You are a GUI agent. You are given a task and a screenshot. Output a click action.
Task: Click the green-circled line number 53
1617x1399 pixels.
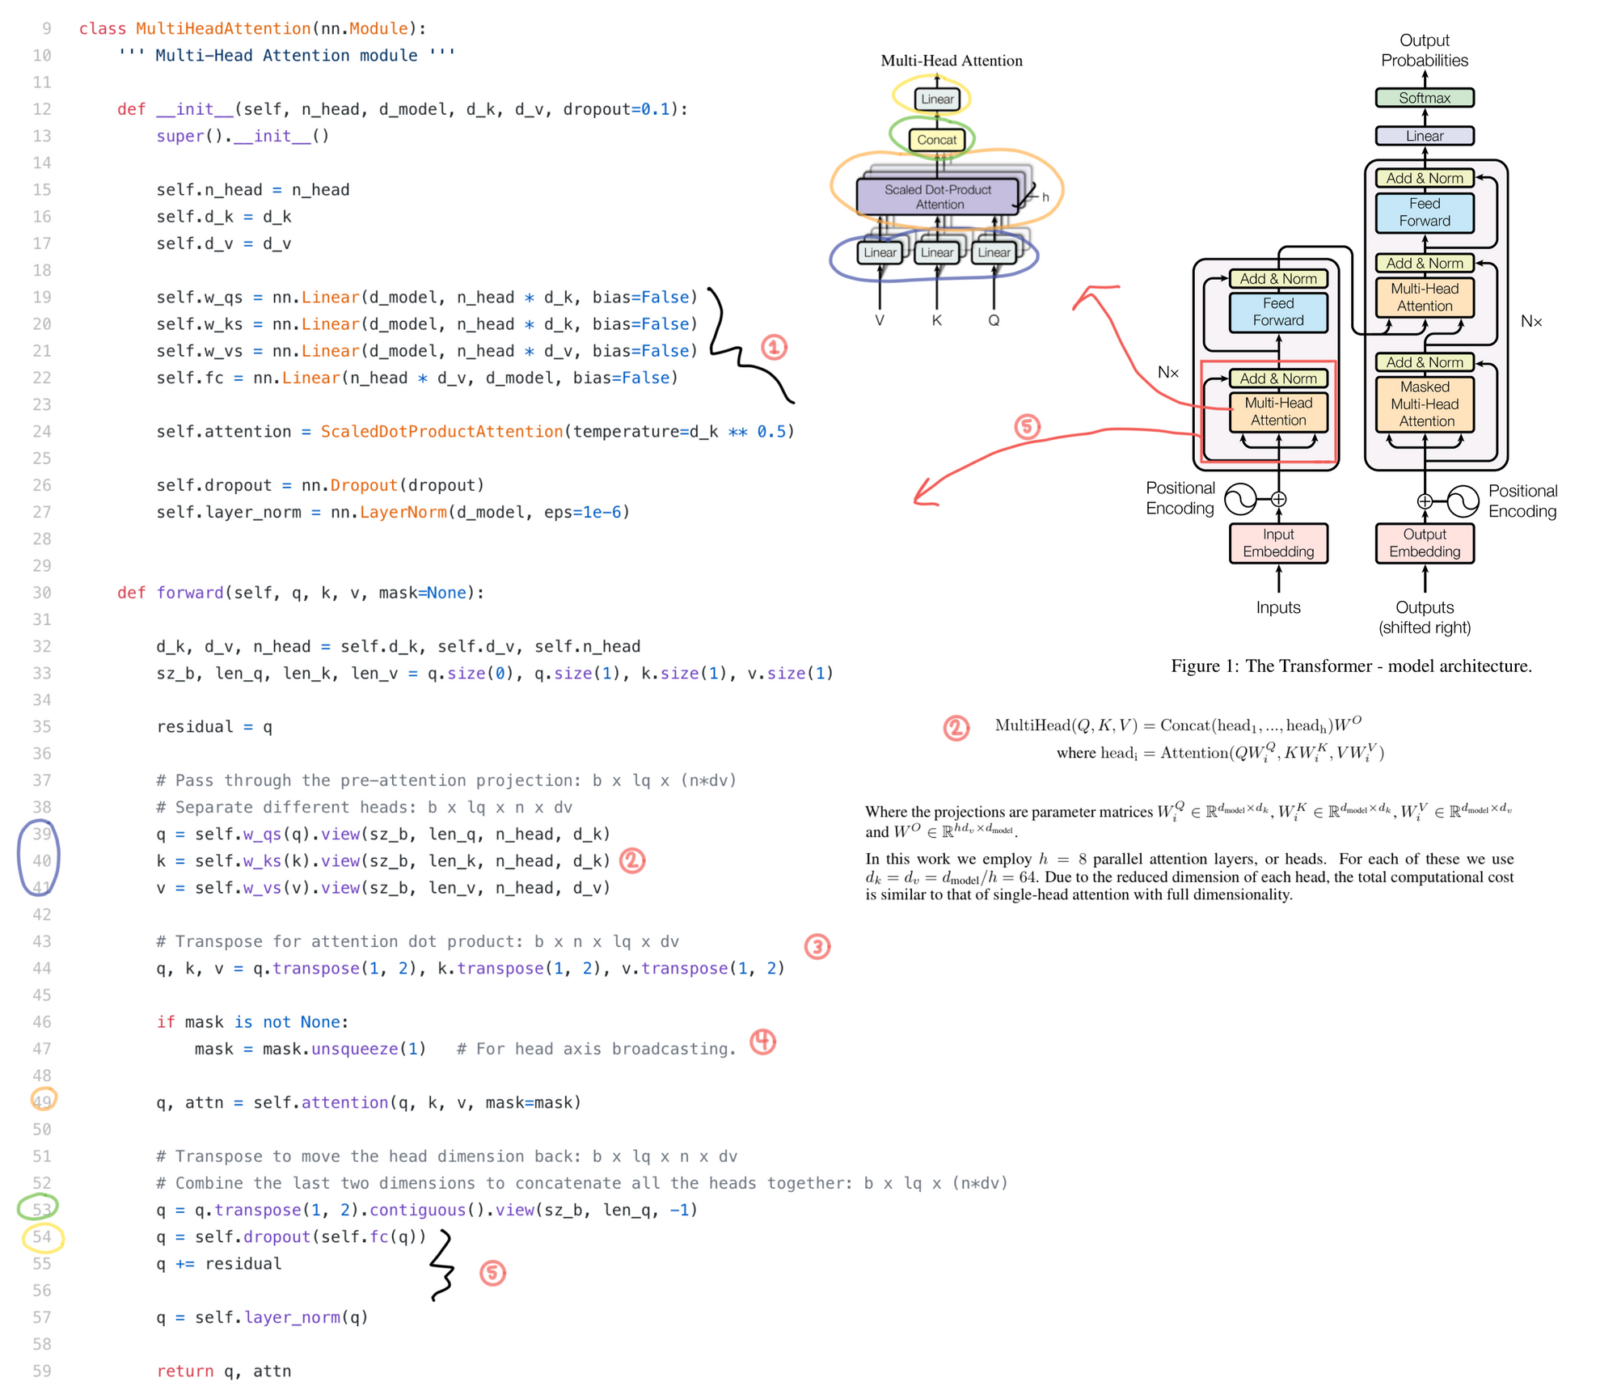41,1209
